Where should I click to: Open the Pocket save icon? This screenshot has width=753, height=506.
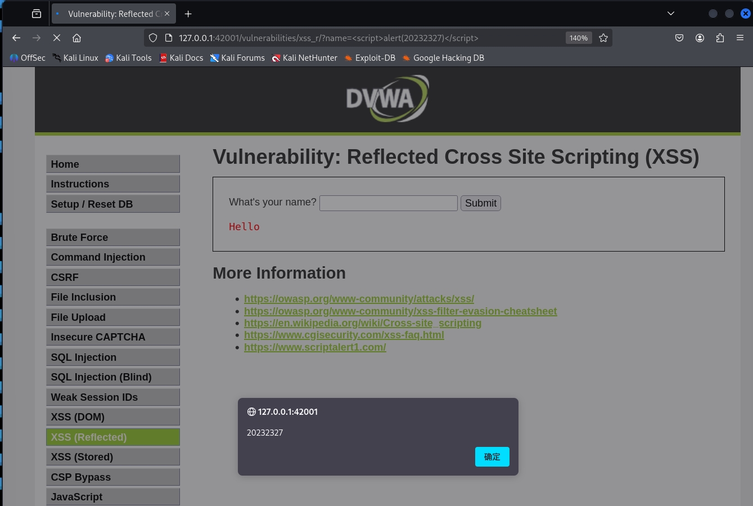pos(679,38)
